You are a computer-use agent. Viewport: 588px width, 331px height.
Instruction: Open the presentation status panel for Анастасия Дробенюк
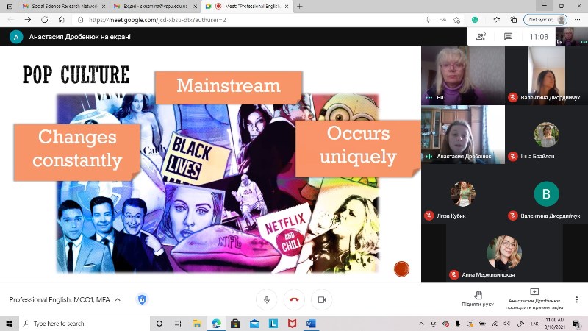(534, 299)
